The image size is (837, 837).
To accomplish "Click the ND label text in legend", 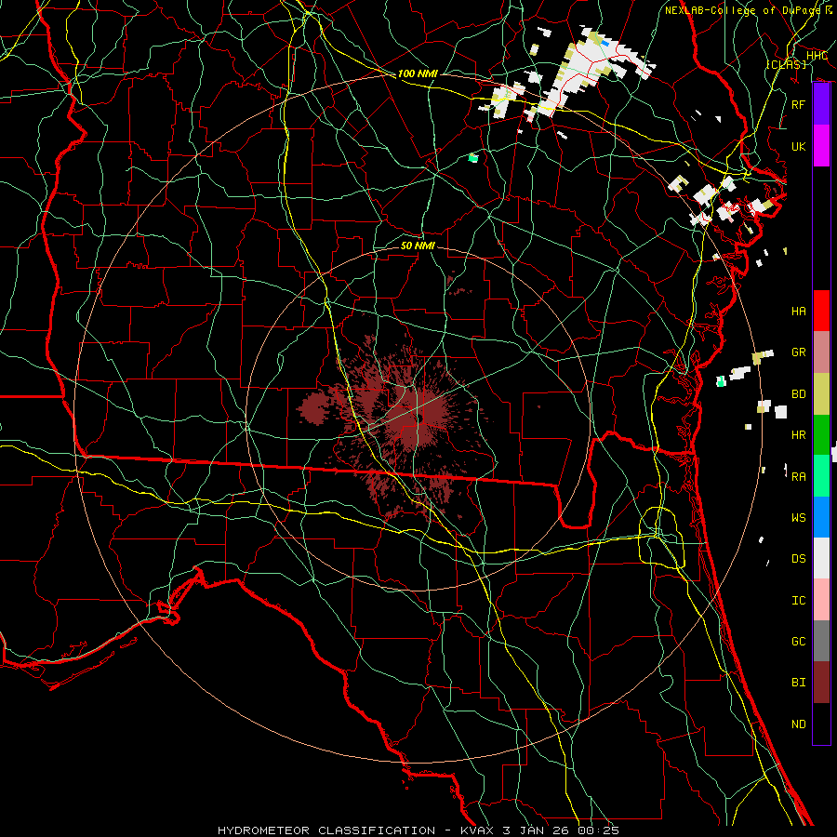I will [799, 724].
